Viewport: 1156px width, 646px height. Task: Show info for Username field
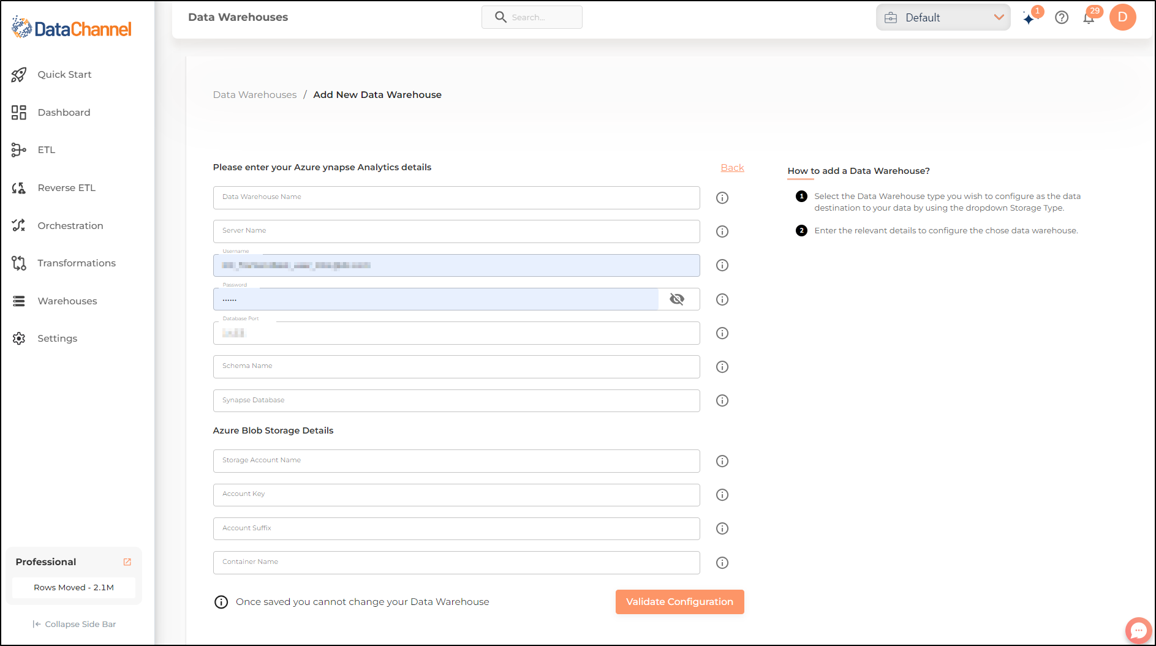[x=722, y=265]
